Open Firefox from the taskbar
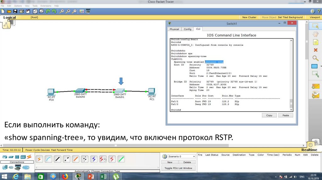Image resolution: width=322 pixels, height=180 pixels. click(x=65, y=176)
